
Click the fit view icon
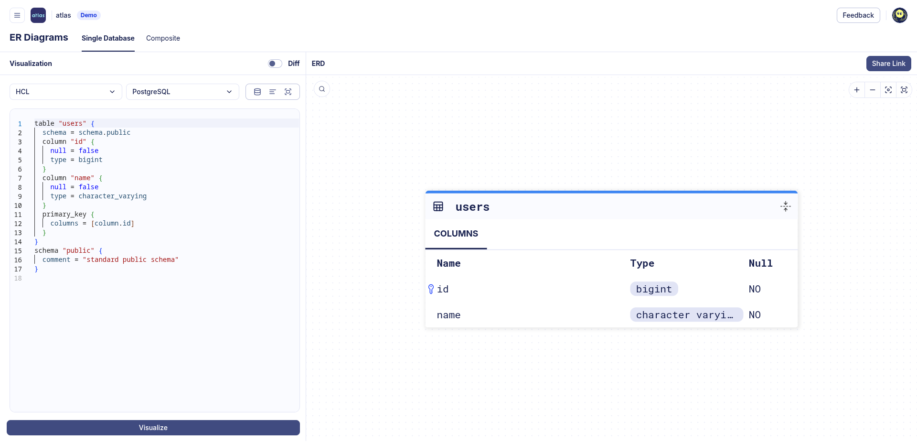pyautogui.click(x=888, y=90)
